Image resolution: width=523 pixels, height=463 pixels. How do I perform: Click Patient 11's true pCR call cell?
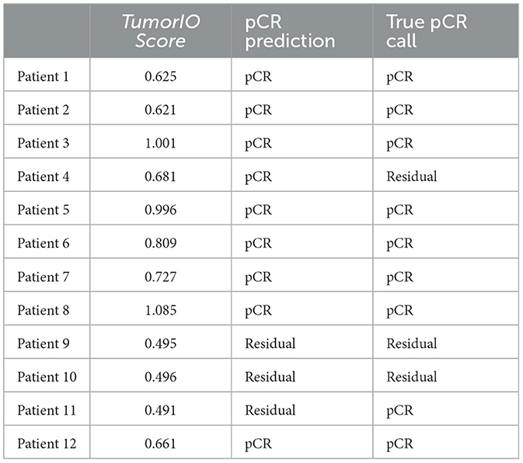point(399,410)
